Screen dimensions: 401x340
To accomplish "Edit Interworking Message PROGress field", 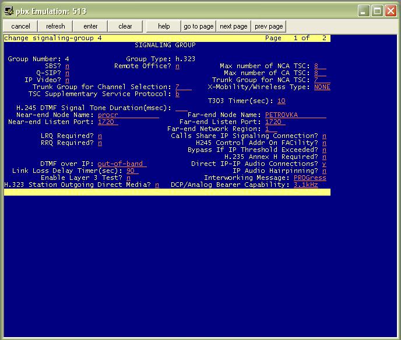I will pos(310,178).
